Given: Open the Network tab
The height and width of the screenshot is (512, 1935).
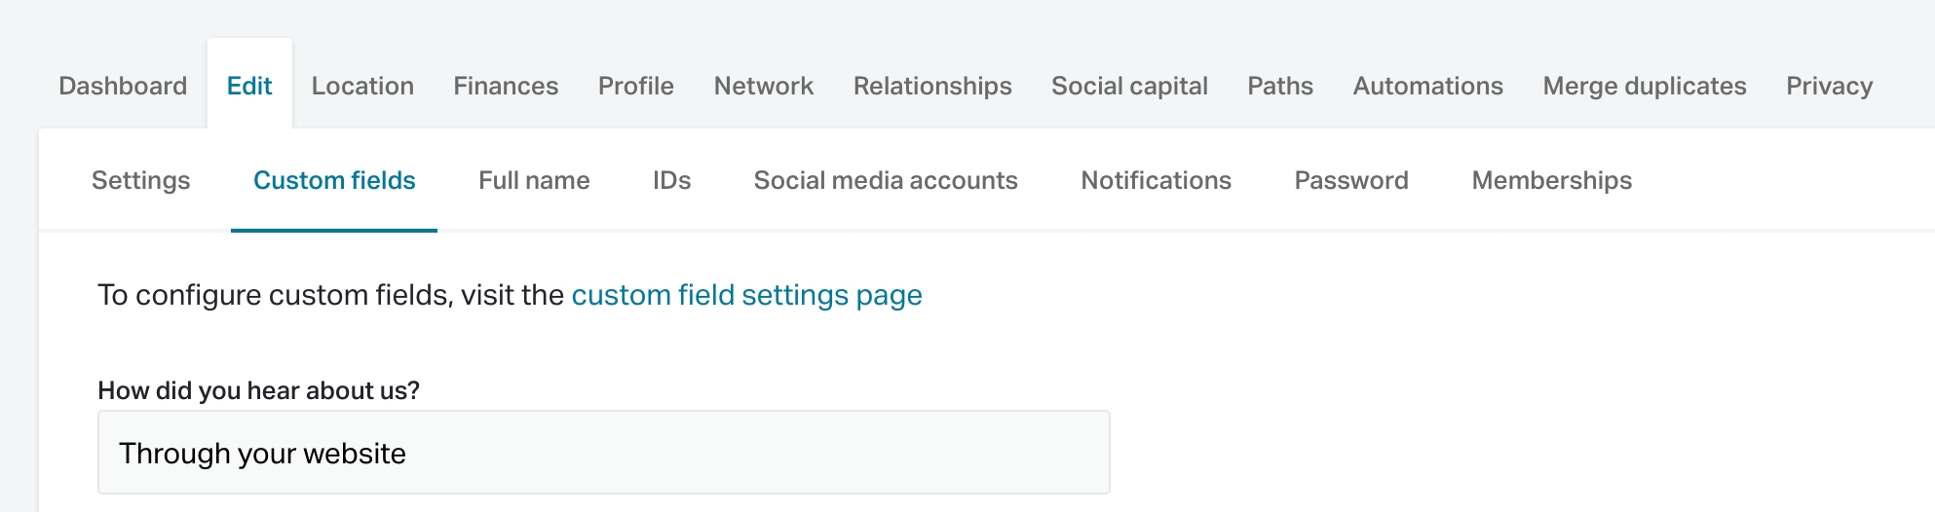Looking at the screenshot, I should click(x=763, y=86).
